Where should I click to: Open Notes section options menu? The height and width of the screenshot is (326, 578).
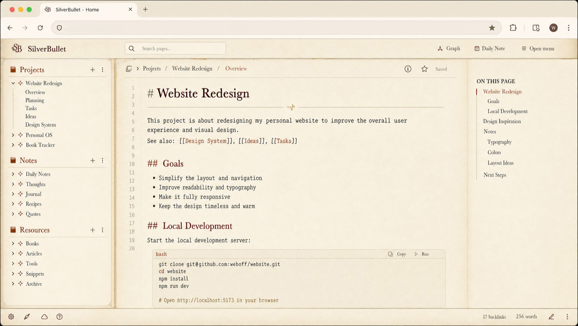(103, 160)
